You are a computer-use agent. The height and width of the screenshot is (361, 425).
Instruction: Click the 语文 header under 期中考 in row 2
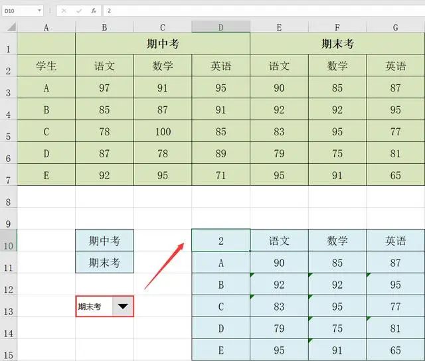point(104,66)
